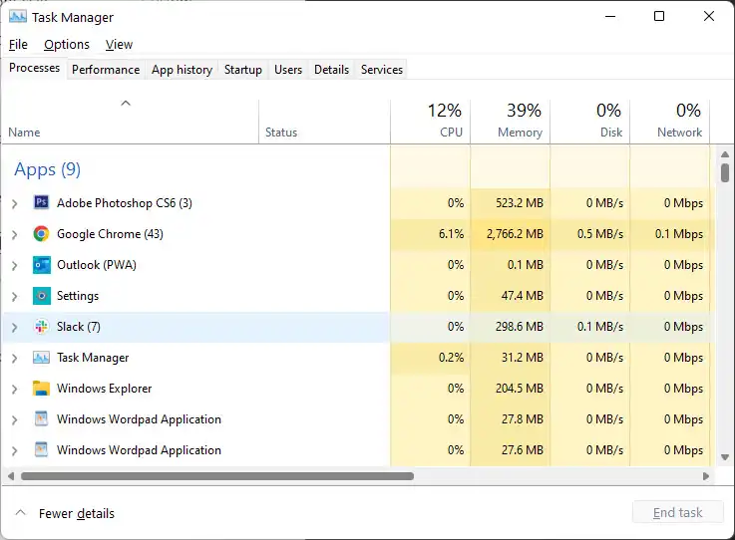
Task: Expand the Adobe Photoshop CS6 process group
Action: tap(14, 203)
